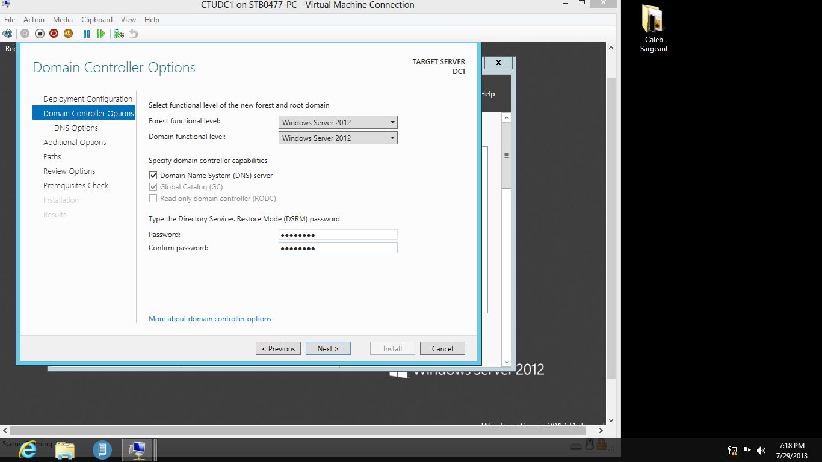Go to DNS Options step
Screen dimensions: 822x462
[76, 128]
